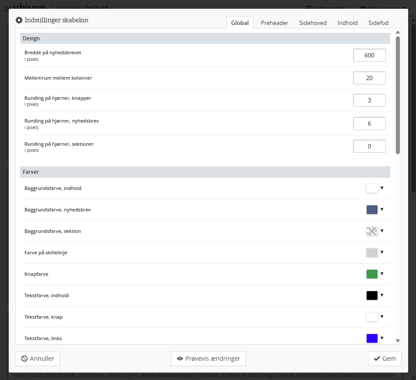Click the Runding på hjørner, sektioner field
This screenshot has height=380, width=416.
click(369, 146)
